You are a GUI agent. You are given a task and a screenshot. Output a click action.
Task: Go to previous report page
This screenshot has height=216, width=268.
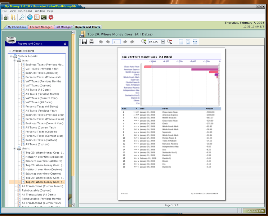pos(108,42)
